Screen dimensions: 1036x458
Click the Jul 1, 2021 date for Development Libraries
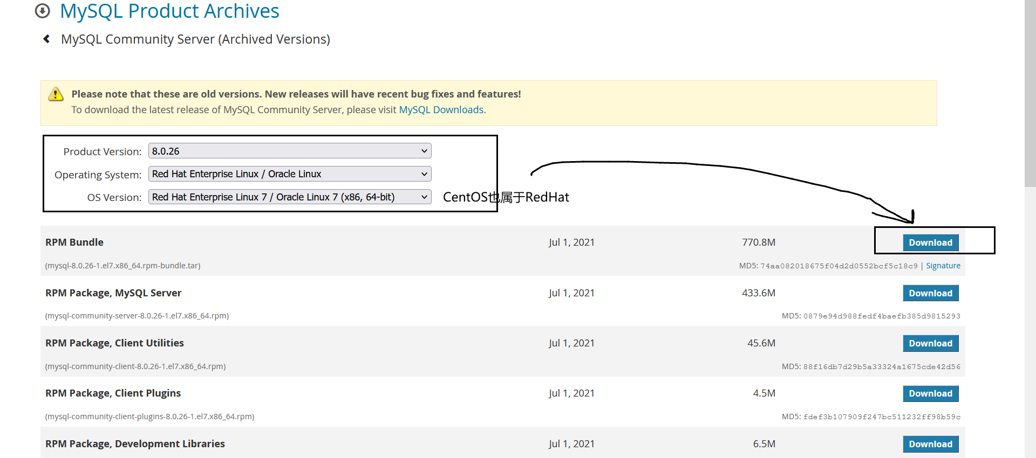pos(571,444)
